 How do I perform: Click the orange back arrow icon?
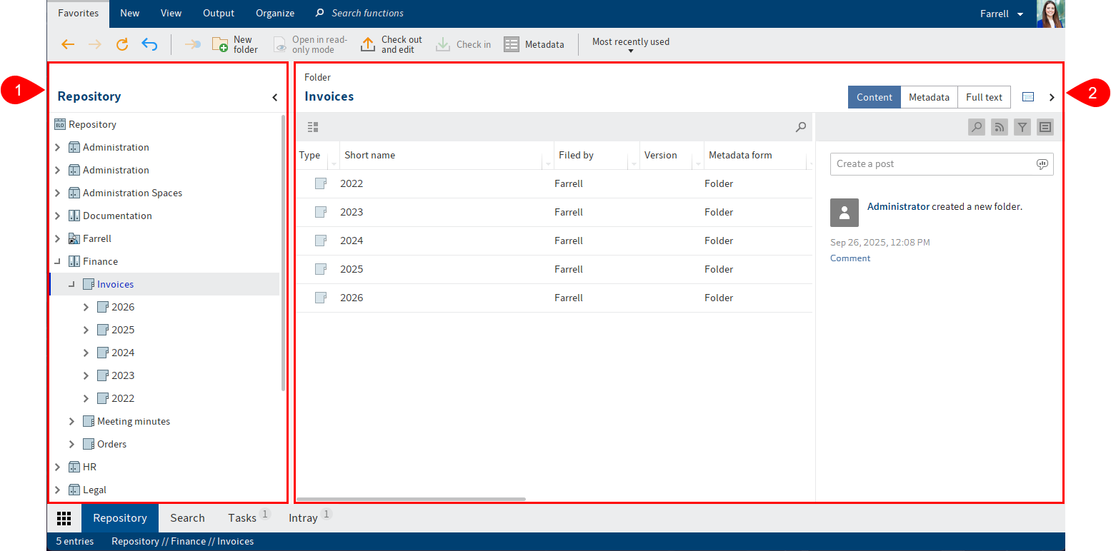(x=68, y=44)
